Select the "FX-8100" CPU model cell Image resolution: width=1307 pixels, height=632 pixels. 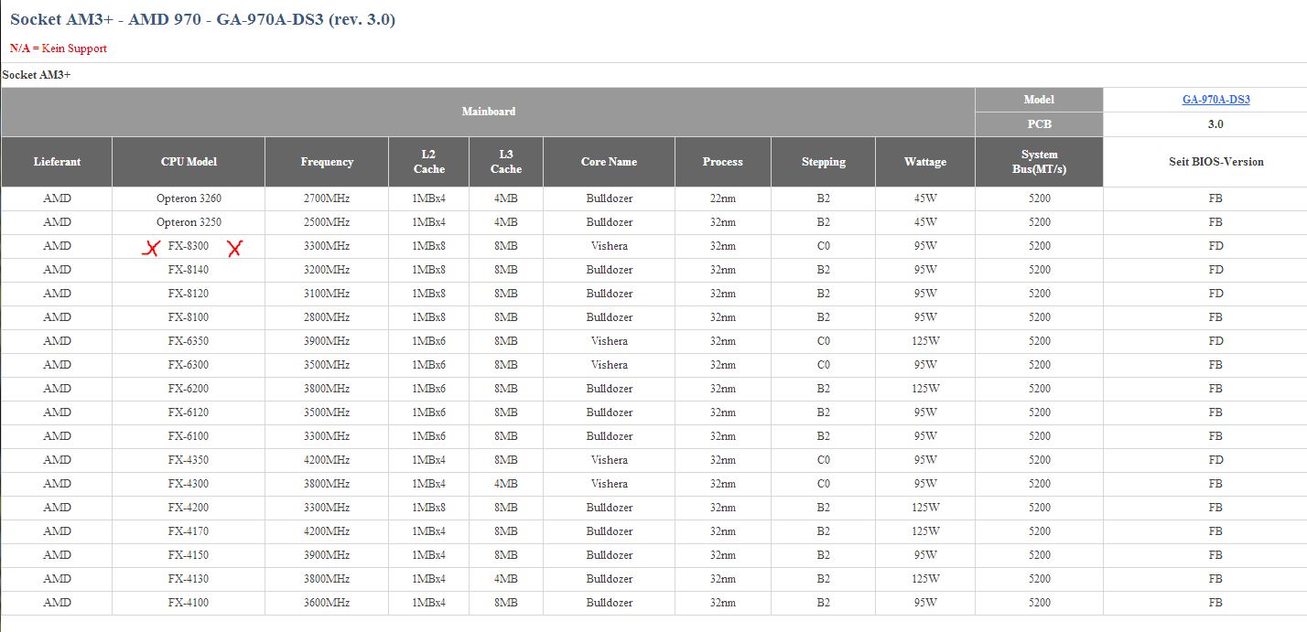tap(189, 317)
